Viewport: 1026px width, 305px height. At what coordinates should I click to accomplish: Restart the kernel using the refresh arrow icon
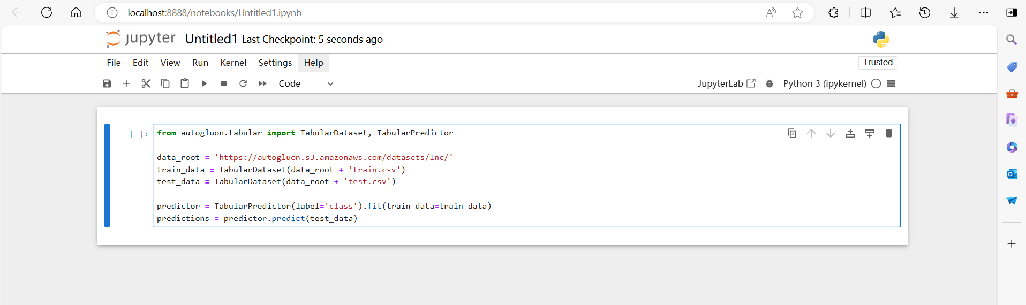[243, 83]
